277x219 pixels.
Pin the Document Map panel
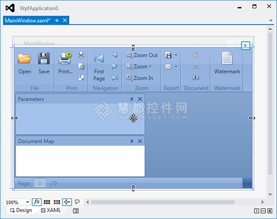point(132,141)
